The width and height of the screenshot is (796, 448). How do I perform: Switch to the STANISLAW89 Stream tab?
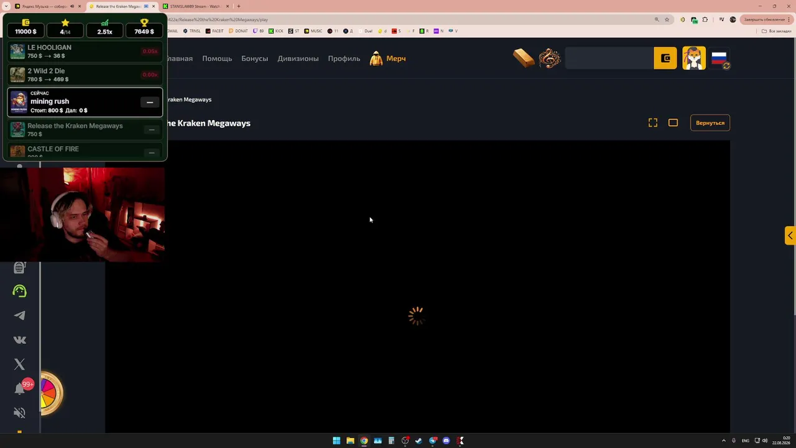click(x=195, y=6)
